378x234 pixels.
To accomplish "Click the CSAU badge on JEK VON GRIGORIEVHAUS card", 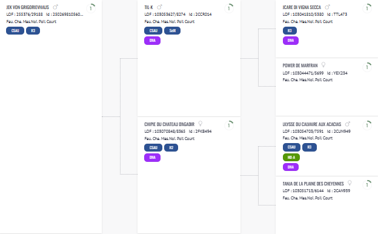I will point(15,31).
